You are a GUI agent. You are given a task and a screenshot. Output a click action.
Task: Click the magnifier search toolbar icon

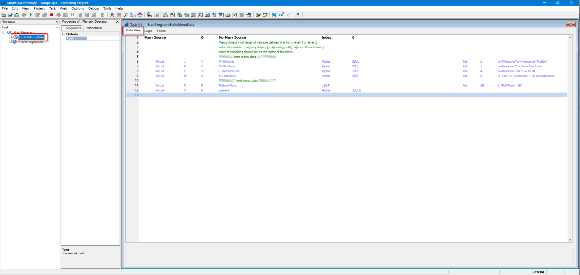click(x=148, y=15)
